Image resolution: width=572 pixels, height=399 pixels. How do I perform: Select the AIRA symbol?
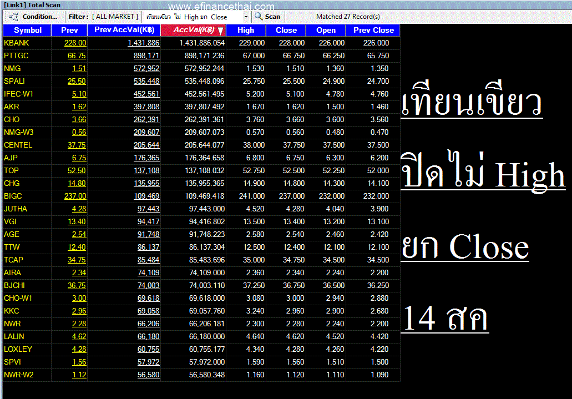pos(12,273)
